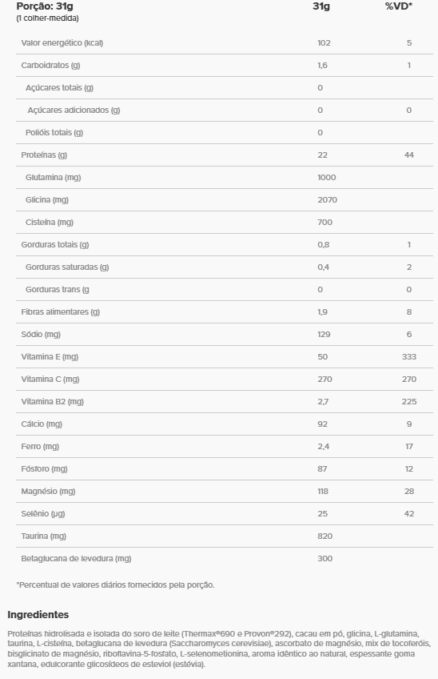Click the Glutamina value 1000
438x679 pixels.
click(x=326, y=177)
